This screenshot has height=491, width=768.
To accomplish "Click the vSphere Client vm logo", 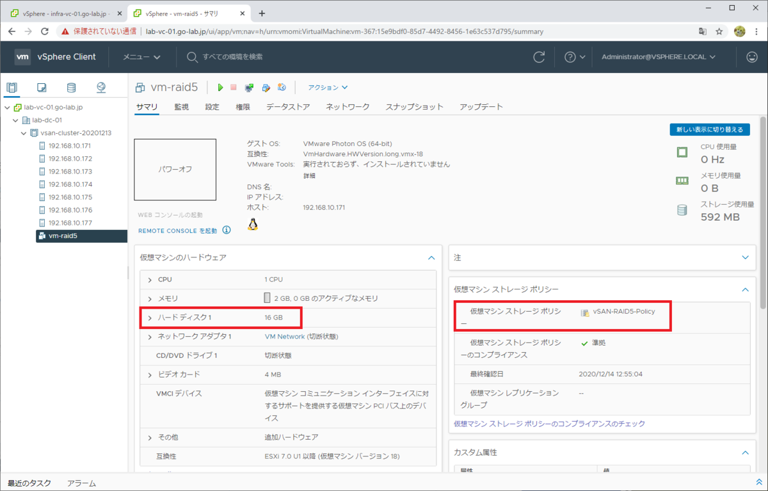I will coord(22,57).
